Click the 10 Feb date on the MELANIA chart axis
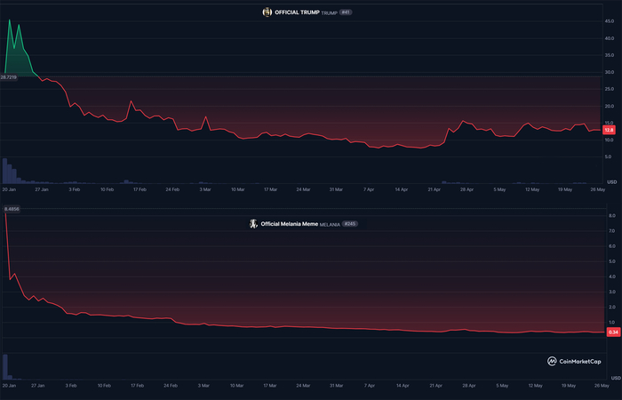622x400 pixels. pos(107,386)
